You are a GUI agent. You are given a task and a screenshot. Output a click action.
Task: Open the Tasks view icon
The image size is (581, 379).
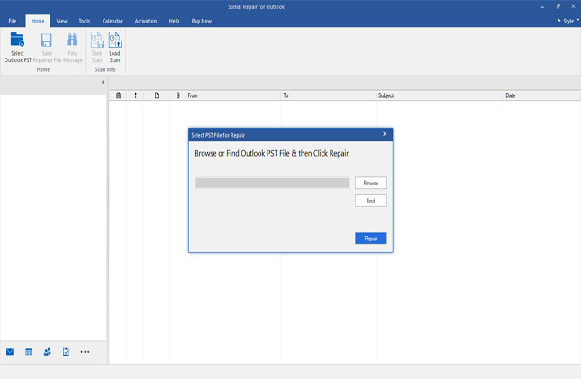click(x=66, y=351)
